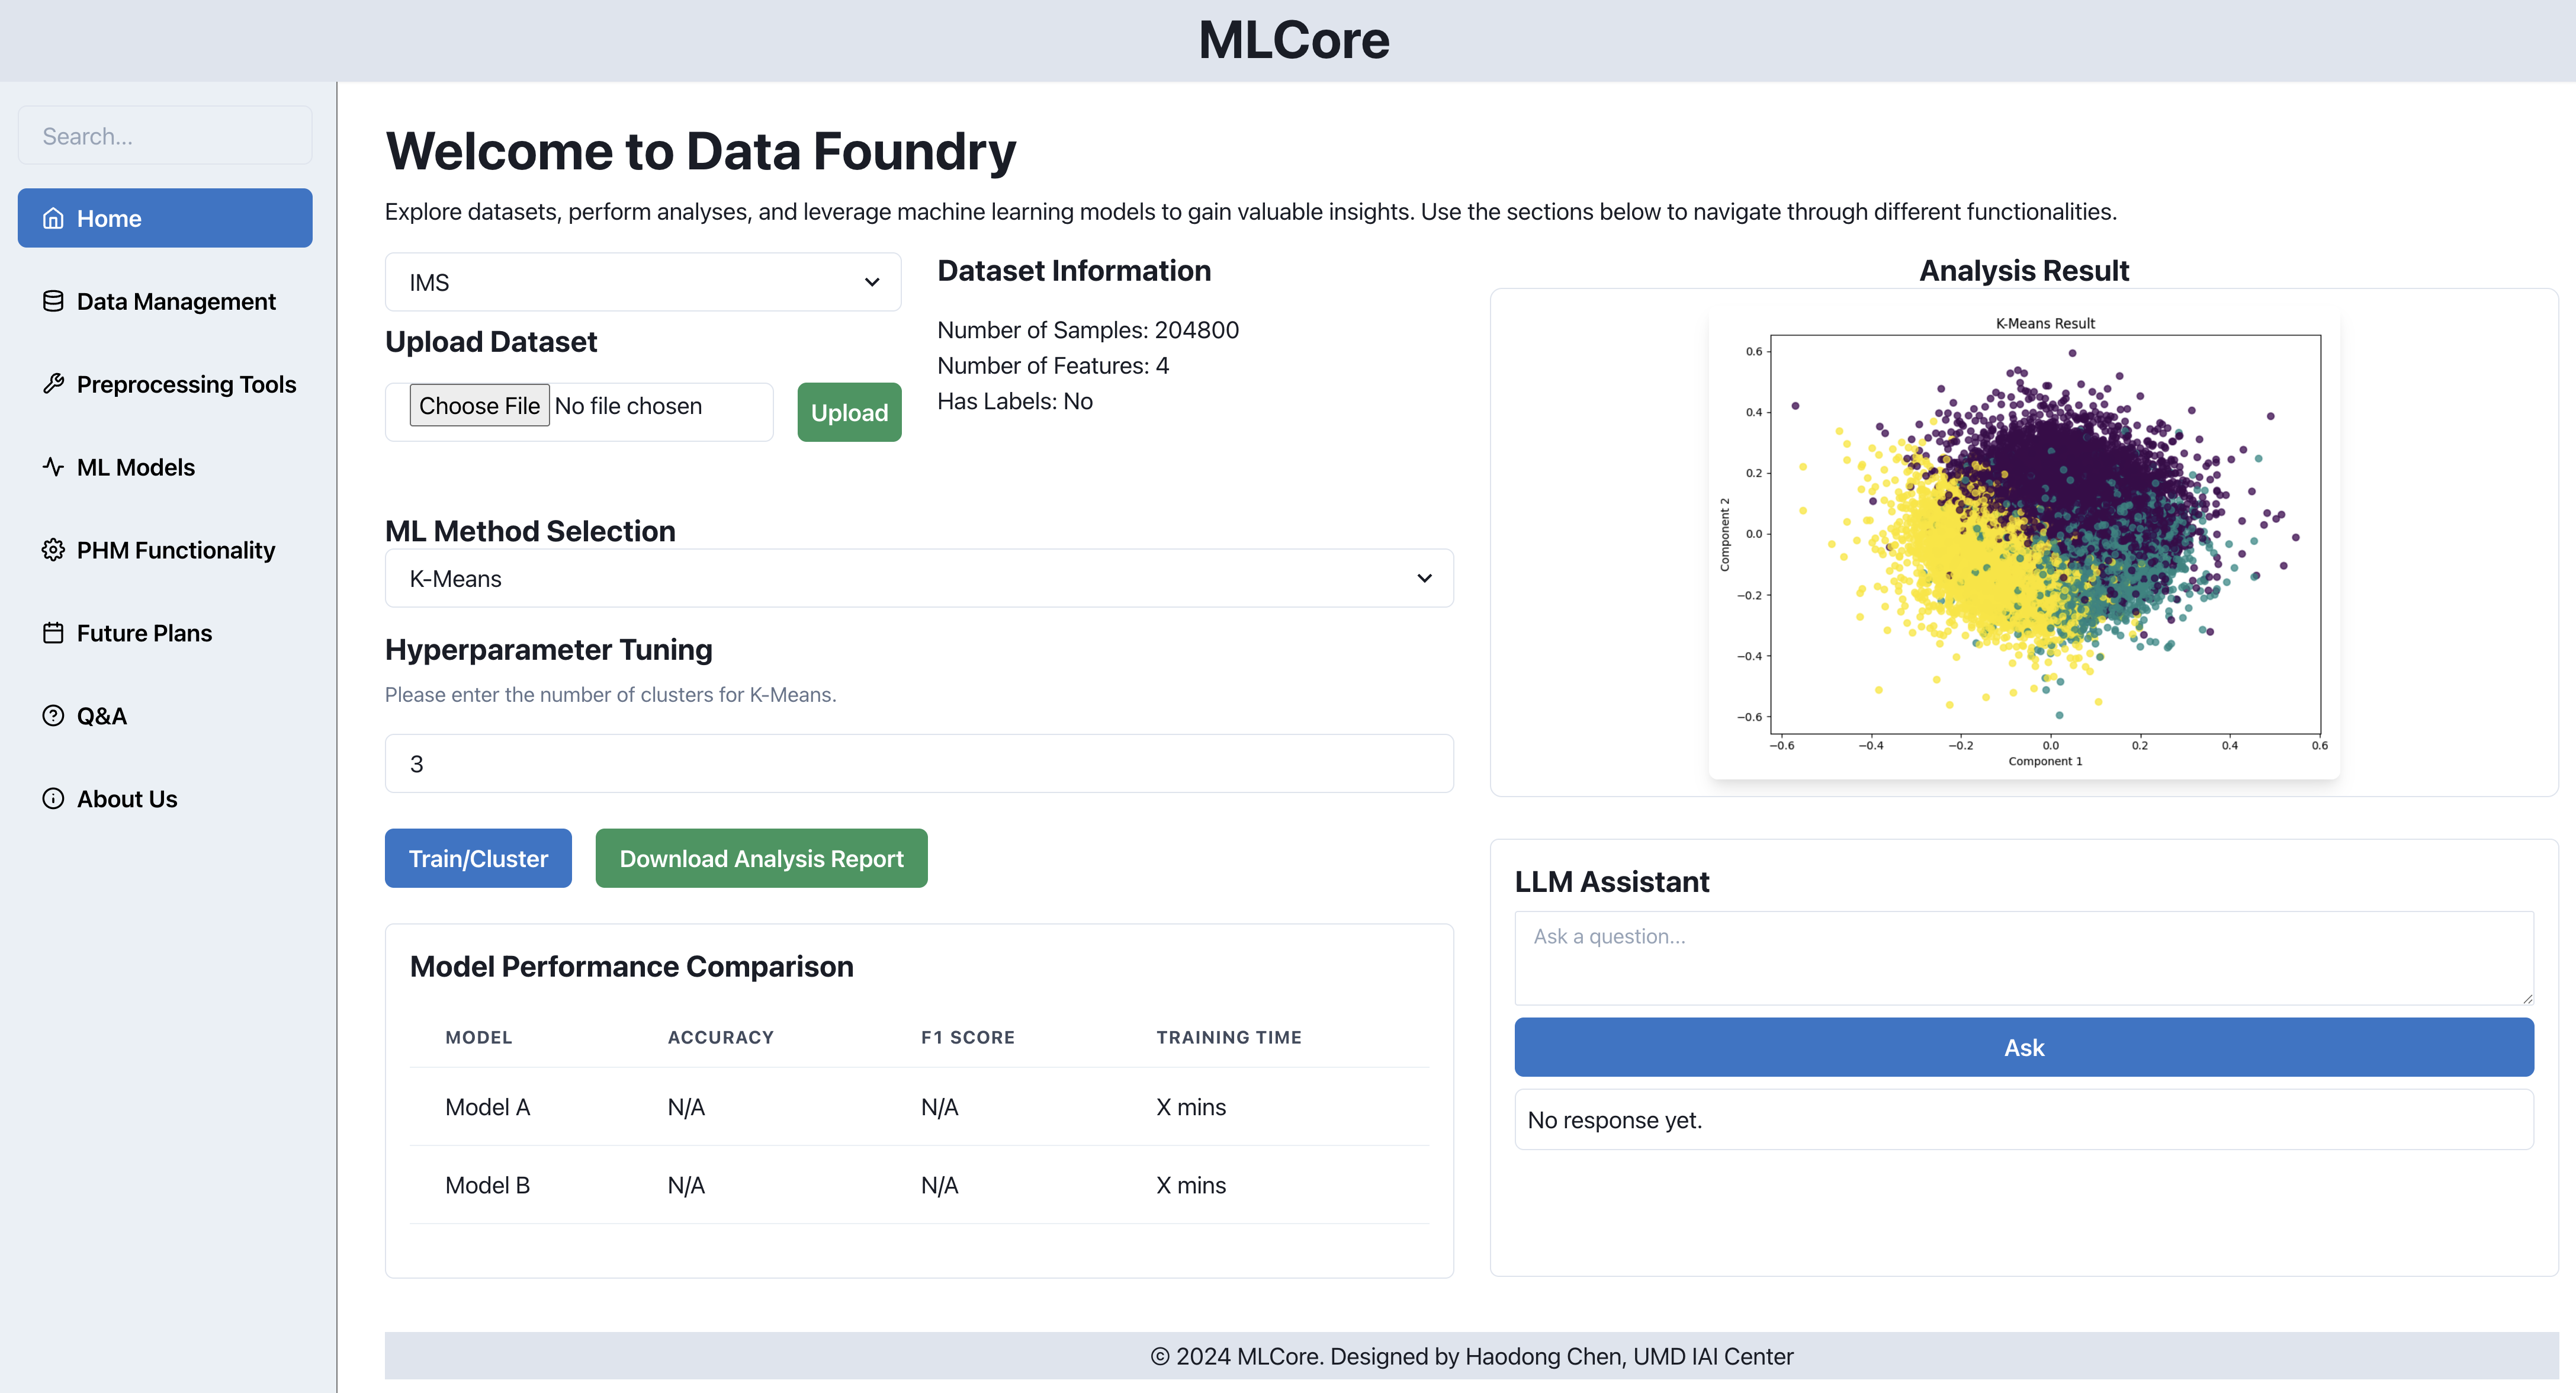Click the number of clusters input
2576x1393 pixels.
tap(919, 764)
